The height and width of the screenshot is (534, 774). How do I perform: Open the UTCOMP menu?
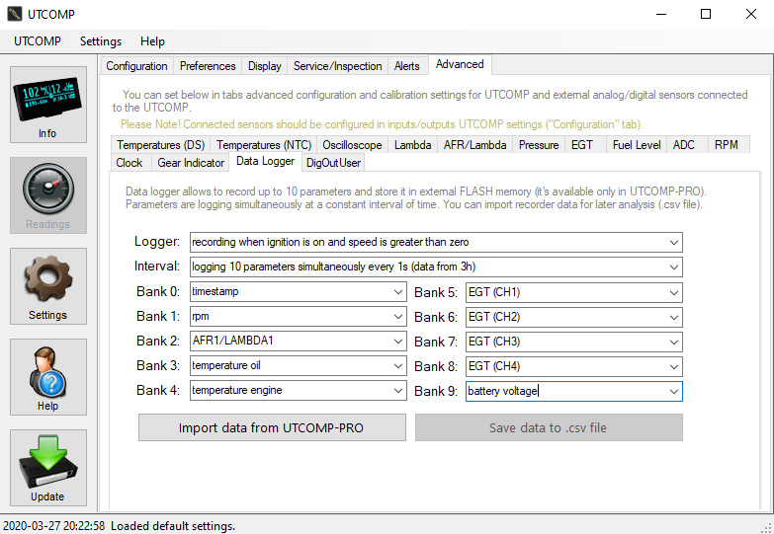(x=38, y=41)
